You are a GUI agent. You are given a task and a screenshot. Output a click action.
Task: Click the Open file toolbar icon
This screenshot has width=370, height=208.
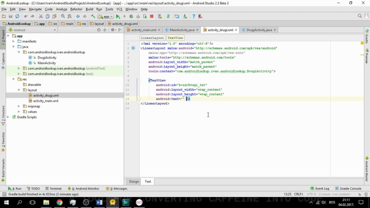pos(4,16)
